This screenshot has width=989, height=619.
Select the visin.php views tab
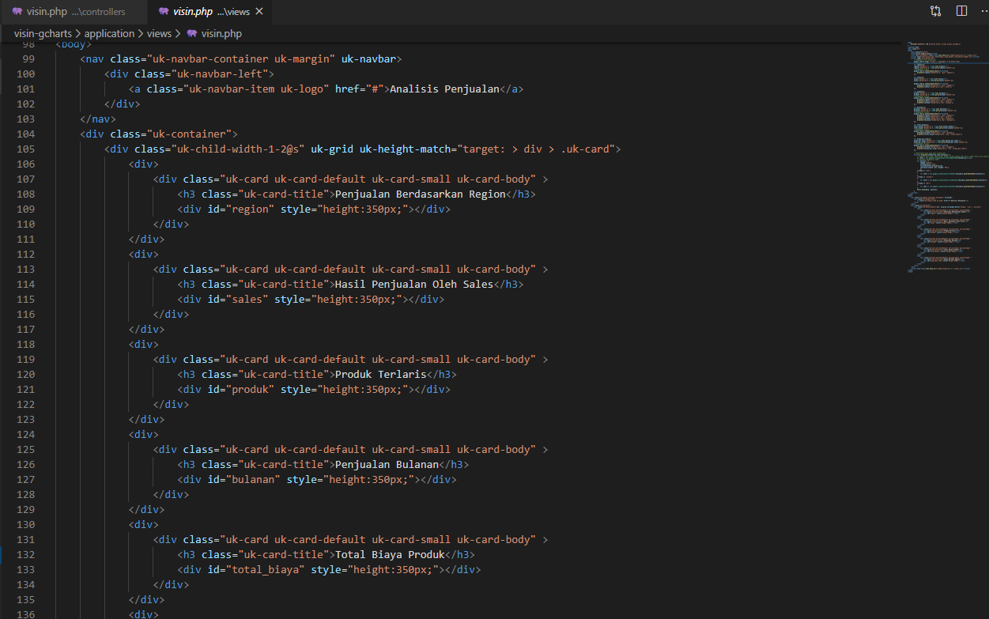tap(210, 12)
